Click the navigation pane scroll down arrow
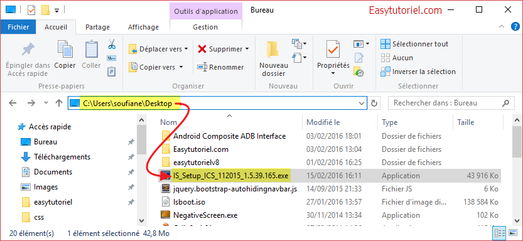The width and height of the screenshot is (523, 241). tap(141, 220)
